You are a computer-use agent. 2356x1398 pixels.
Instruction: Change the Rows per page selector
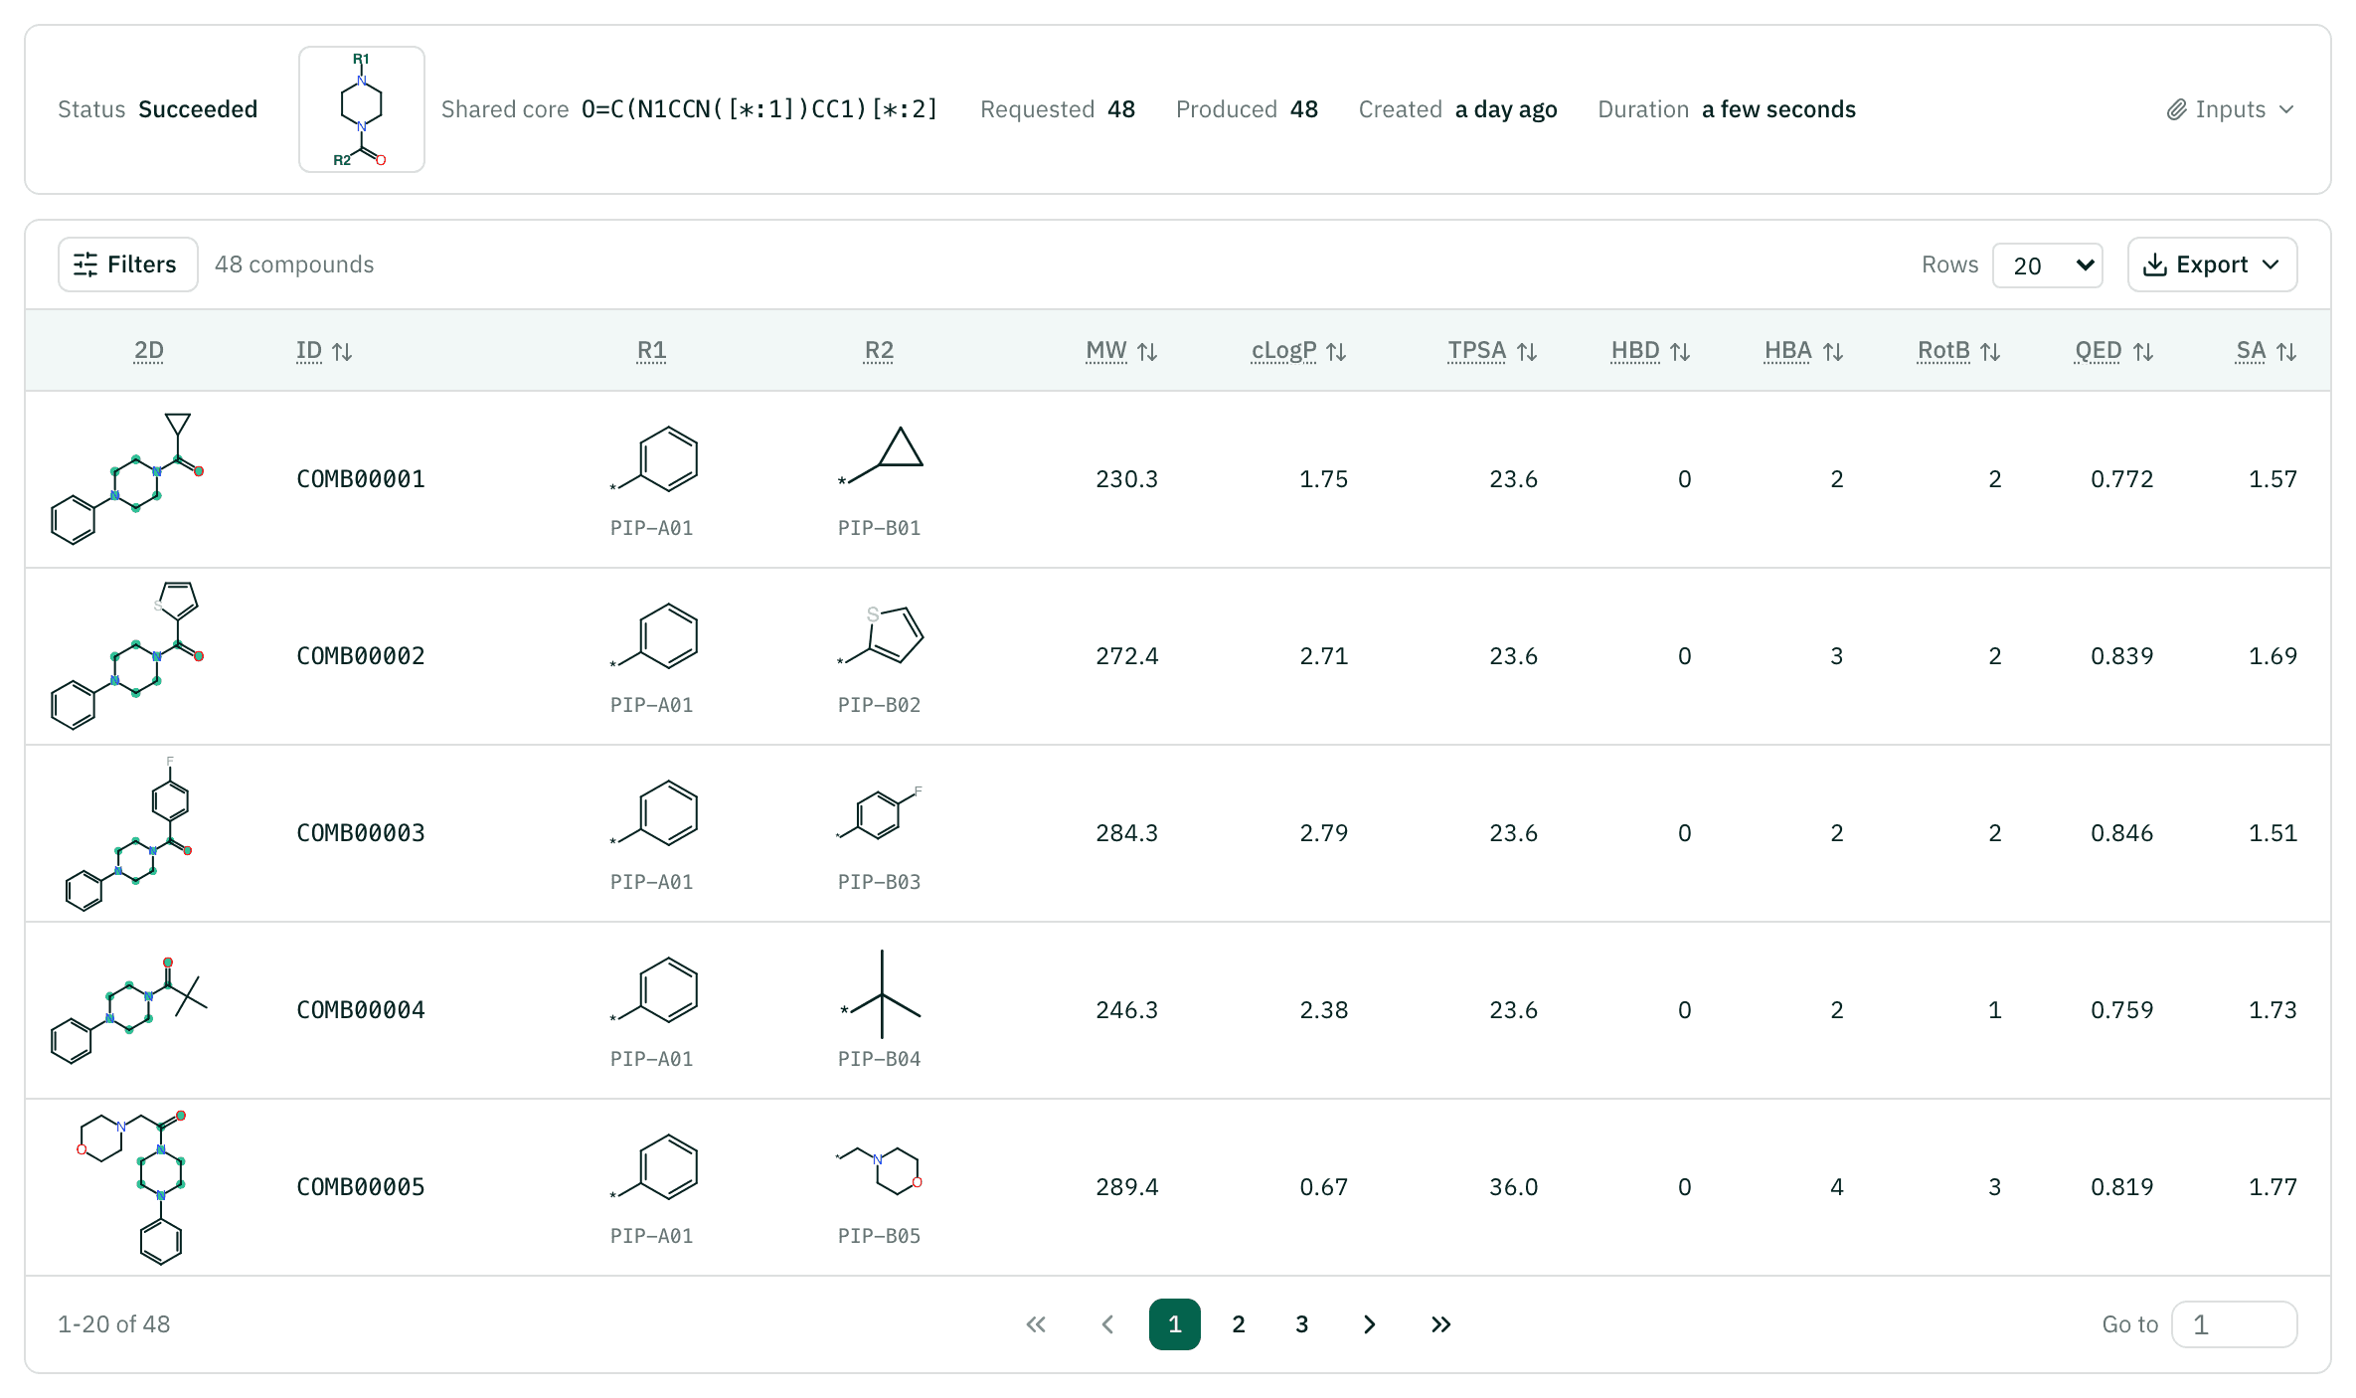[x=2047, y=265]
